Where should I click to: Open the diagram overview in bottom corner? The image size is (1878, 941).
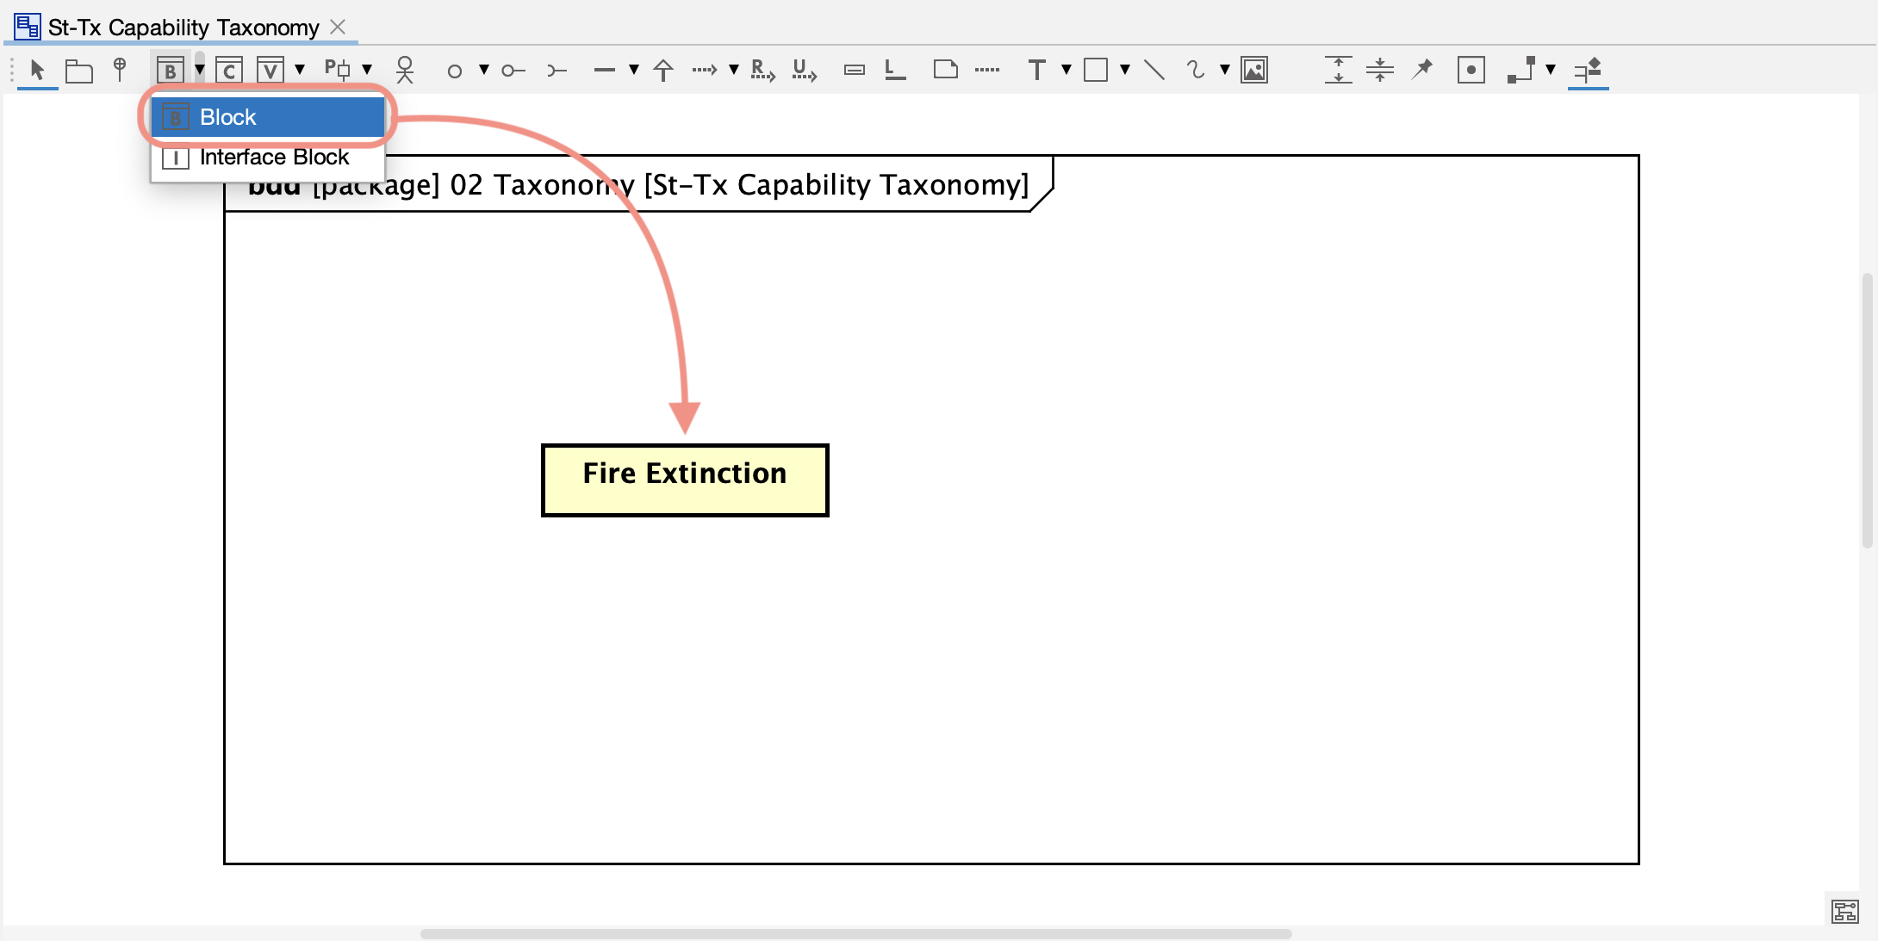tap(1846, 910)
